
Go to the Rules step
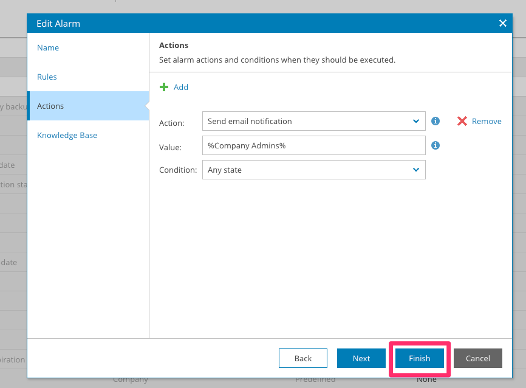[x=47, y=77]
